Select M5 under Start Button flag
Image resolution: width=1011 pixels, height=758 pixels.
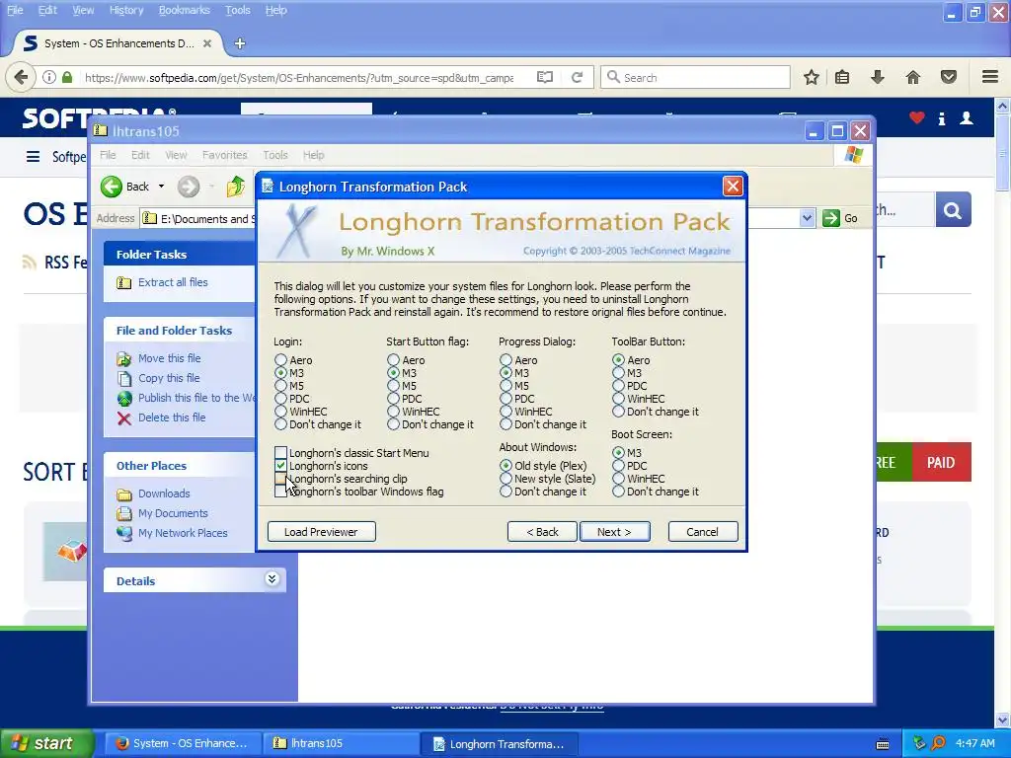[393, 386]
